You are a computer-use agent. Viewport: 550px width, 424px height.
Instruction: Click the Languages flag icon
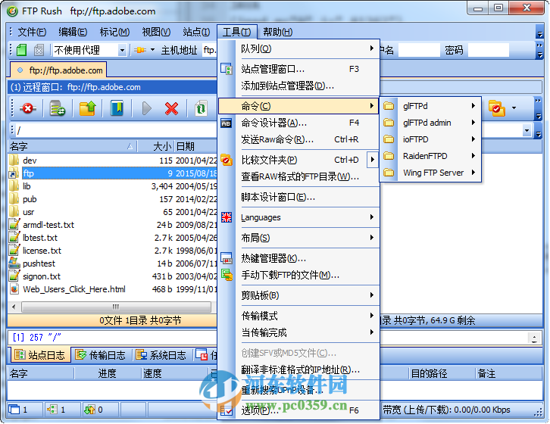pos(227,217)
